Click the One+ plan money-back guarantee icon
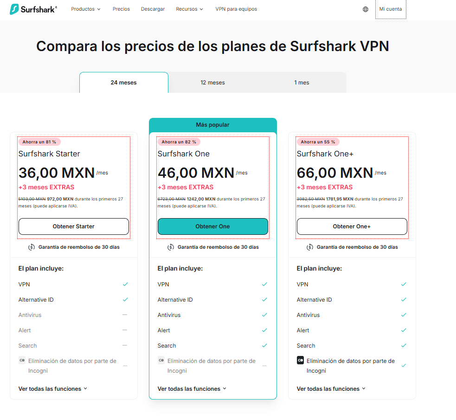The height and width of the screenshot is (420, 456). tap(310, 247)
